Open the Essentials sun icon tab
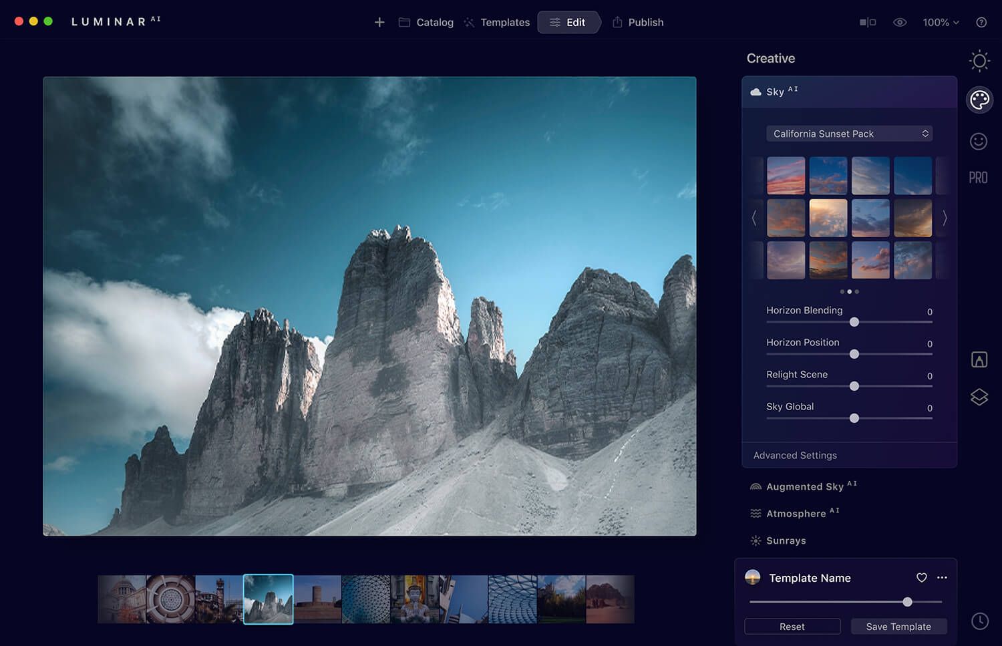This screenshot has height=646, width=1002. (x=979, y=61)
